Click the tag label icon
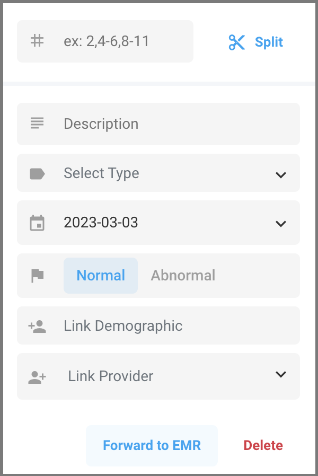Viewport: 318px width, 476px height. pyautogui.click(x=37, y=173)
